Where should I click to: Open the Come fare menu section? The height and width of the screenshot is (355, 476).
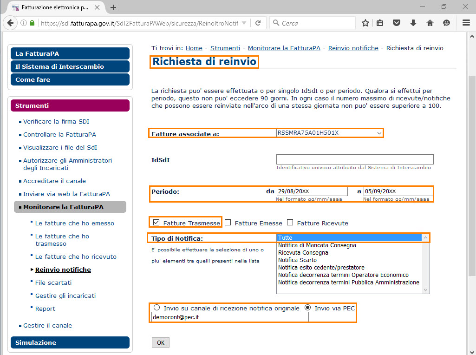[70, 79]
